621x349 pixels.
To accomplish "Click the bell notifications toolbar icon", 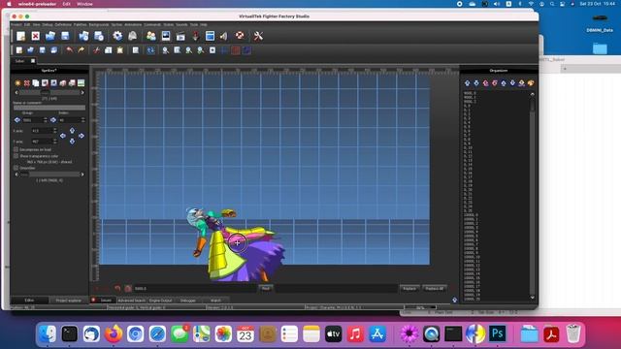I will click(x=133, y=36).
